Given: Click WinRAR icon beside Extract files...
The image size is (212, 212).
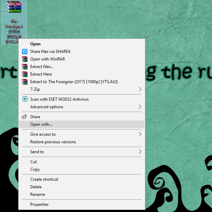Looking at the screenshot, I should pyautogui.click(x=25, y=67).
